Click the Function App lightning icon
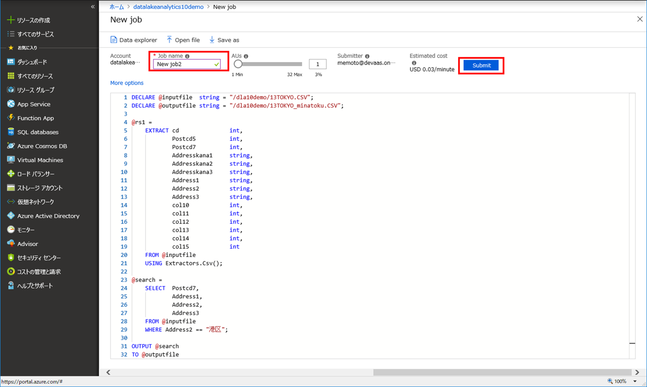Viewport: 647px width, 387px height. (x=11, y=118)
